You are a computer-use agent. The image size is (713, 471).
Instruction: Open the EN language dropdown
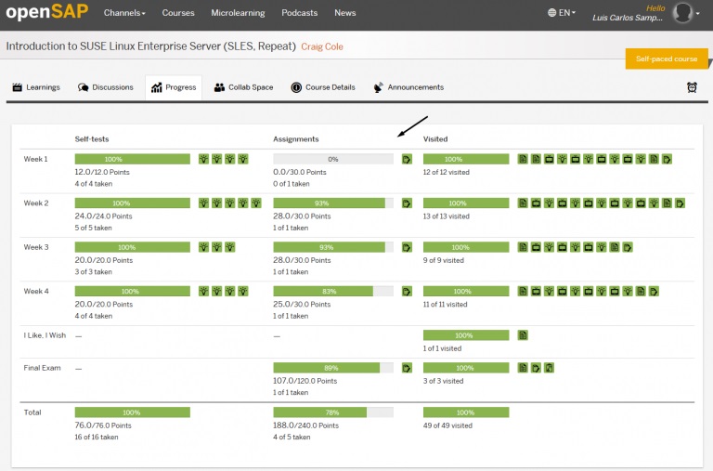pyautogui.click(x=562, y=13)
